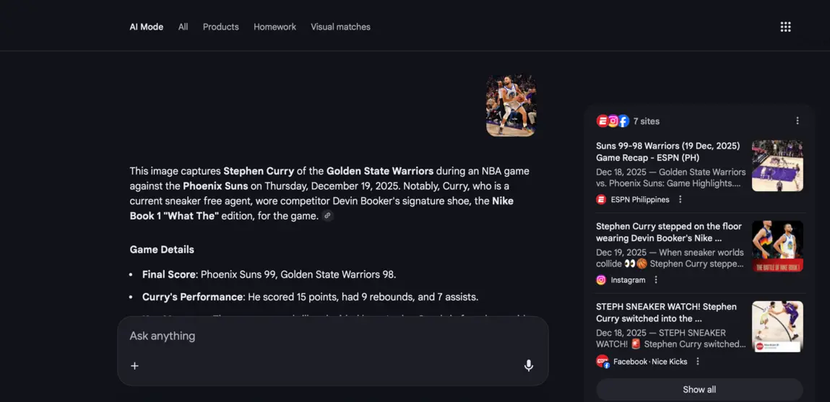Open more options beside ESPN Philippines
This screenshot has width=830, height=402.
[x=680, y=200]
